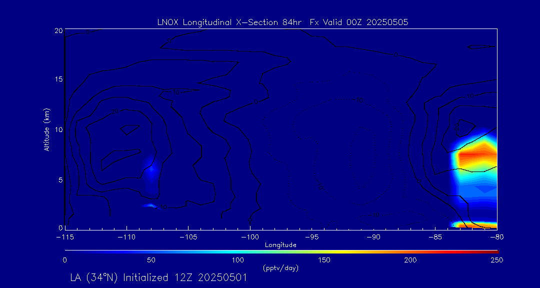Select the colorbar label 250
This screenshot has width=540, height=288.
pos(496,260)
